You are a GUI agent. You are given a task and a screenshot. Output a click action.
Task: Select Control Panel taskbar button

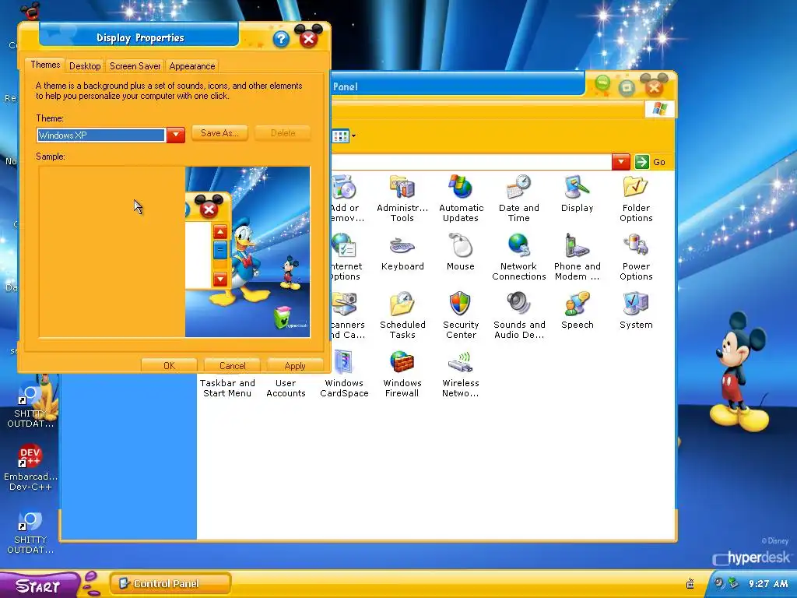point(170,584)
